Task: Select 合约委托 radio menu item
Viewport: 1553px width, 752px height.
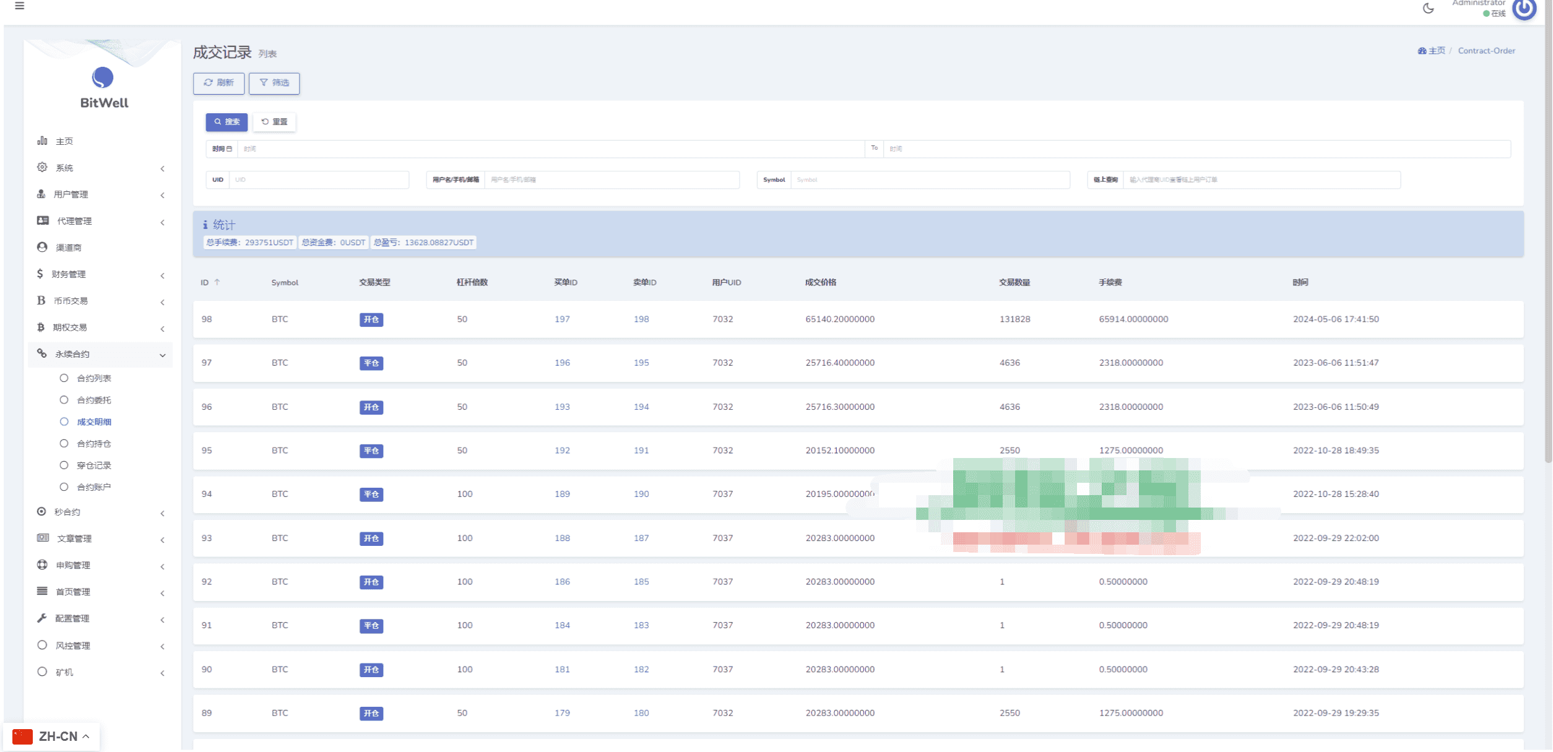Action: [85, 400]
